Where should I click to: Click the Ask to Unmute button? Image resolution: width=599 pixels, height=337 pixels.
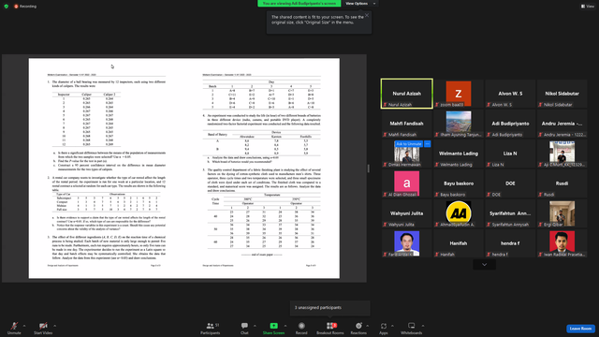[409, 144]
